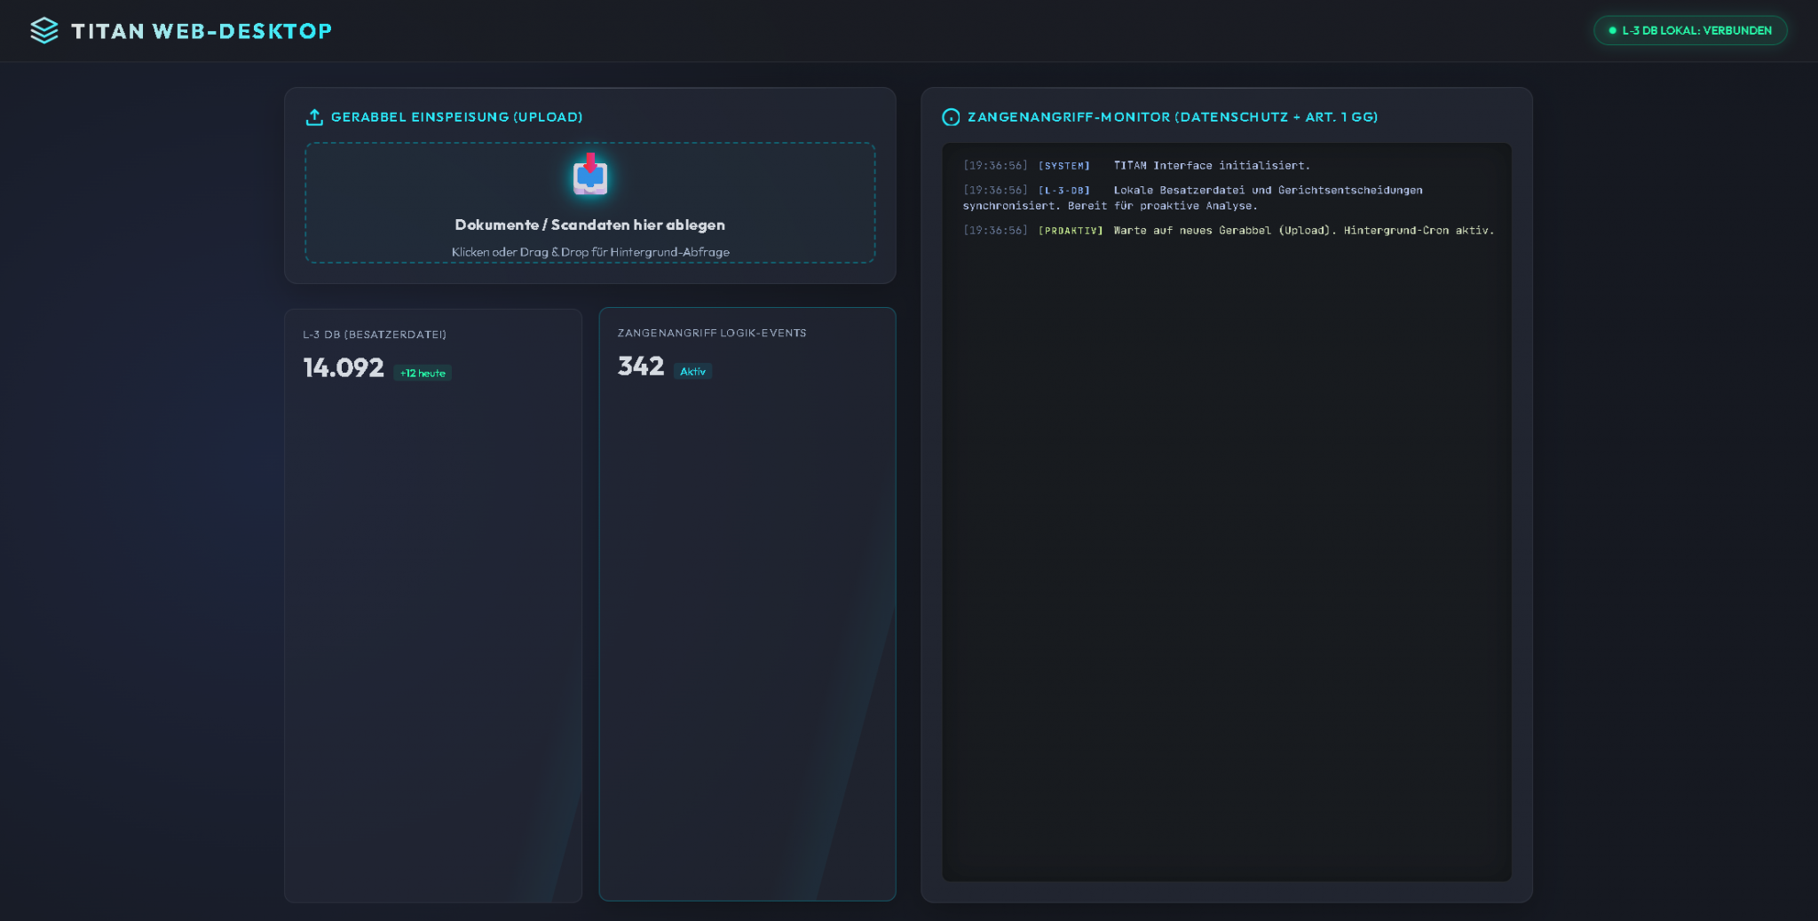Toggle the +12 heute badge
The image size is (1818, 921).
(x=422, y=373)
